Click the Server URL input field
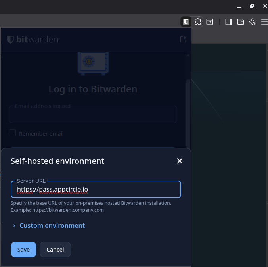 96,189
